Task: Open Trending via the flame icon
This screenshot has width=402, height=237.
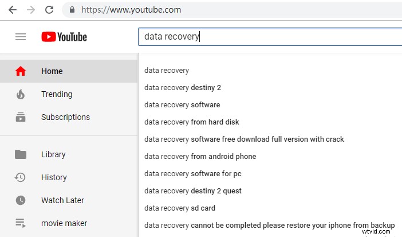Action: coord(21,94)
